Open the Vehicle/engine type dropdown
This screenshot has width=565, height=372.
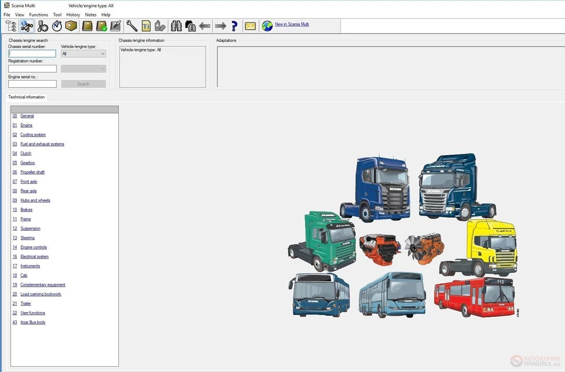83,53
